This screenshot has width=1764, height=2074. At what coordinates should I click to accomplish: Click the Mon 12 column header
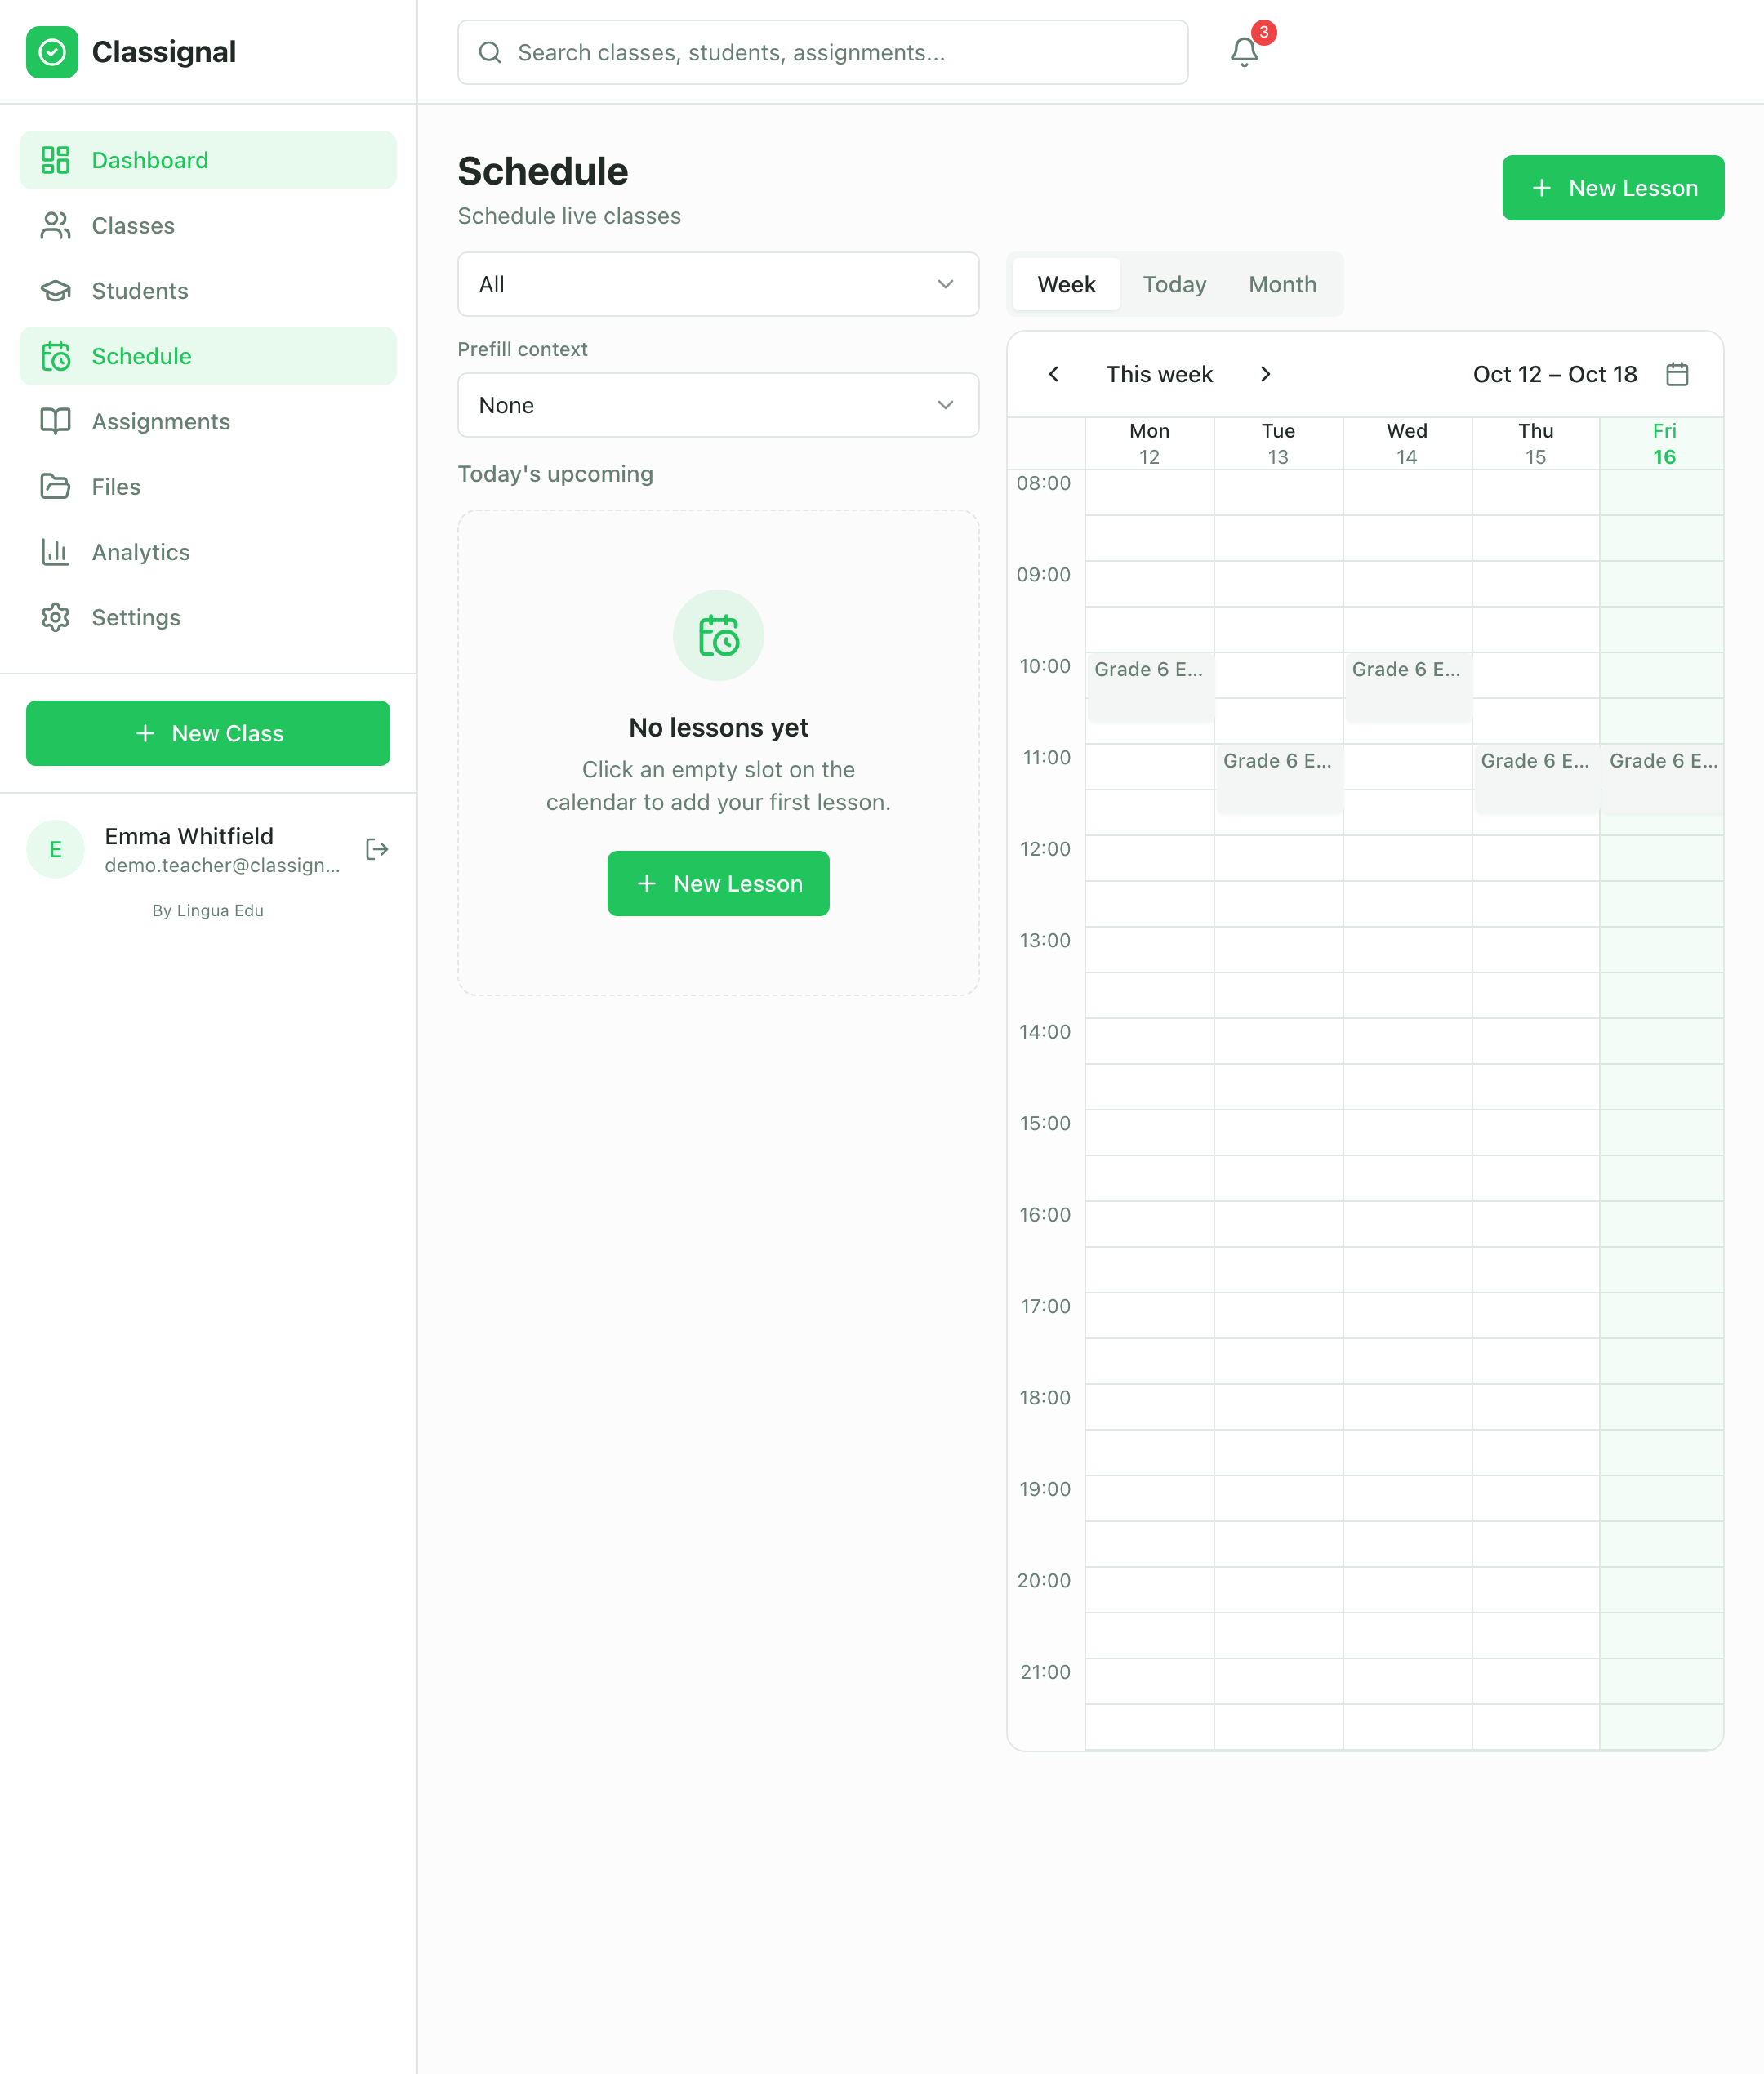1149,443
